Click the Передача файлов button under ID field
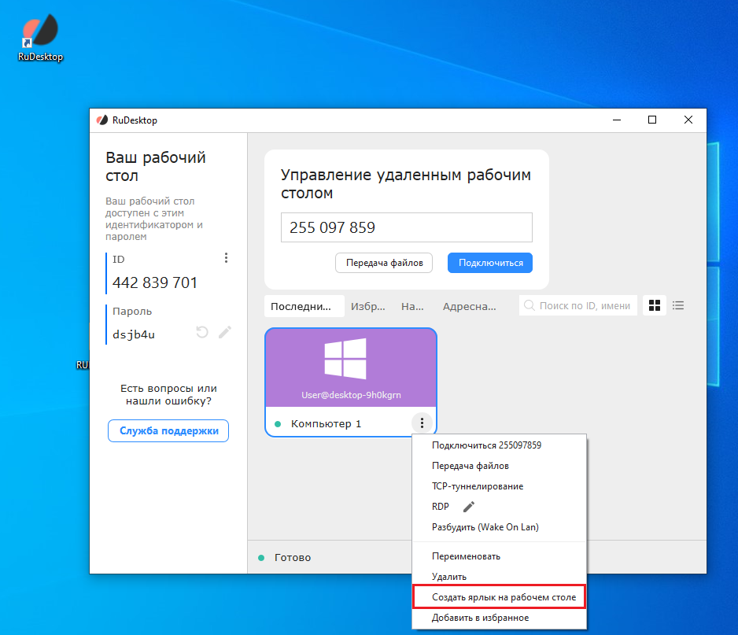Image resolution: width=738 pixels, height=635 pixels. coord(384,263)
